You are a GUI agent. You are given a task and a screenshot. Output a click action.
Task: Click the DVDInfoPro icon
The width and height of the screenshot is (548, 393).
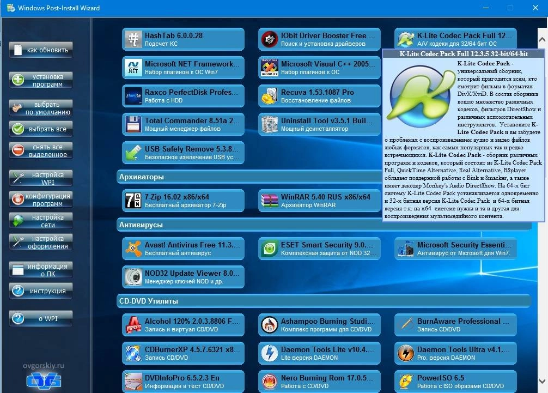pos(133,381)
